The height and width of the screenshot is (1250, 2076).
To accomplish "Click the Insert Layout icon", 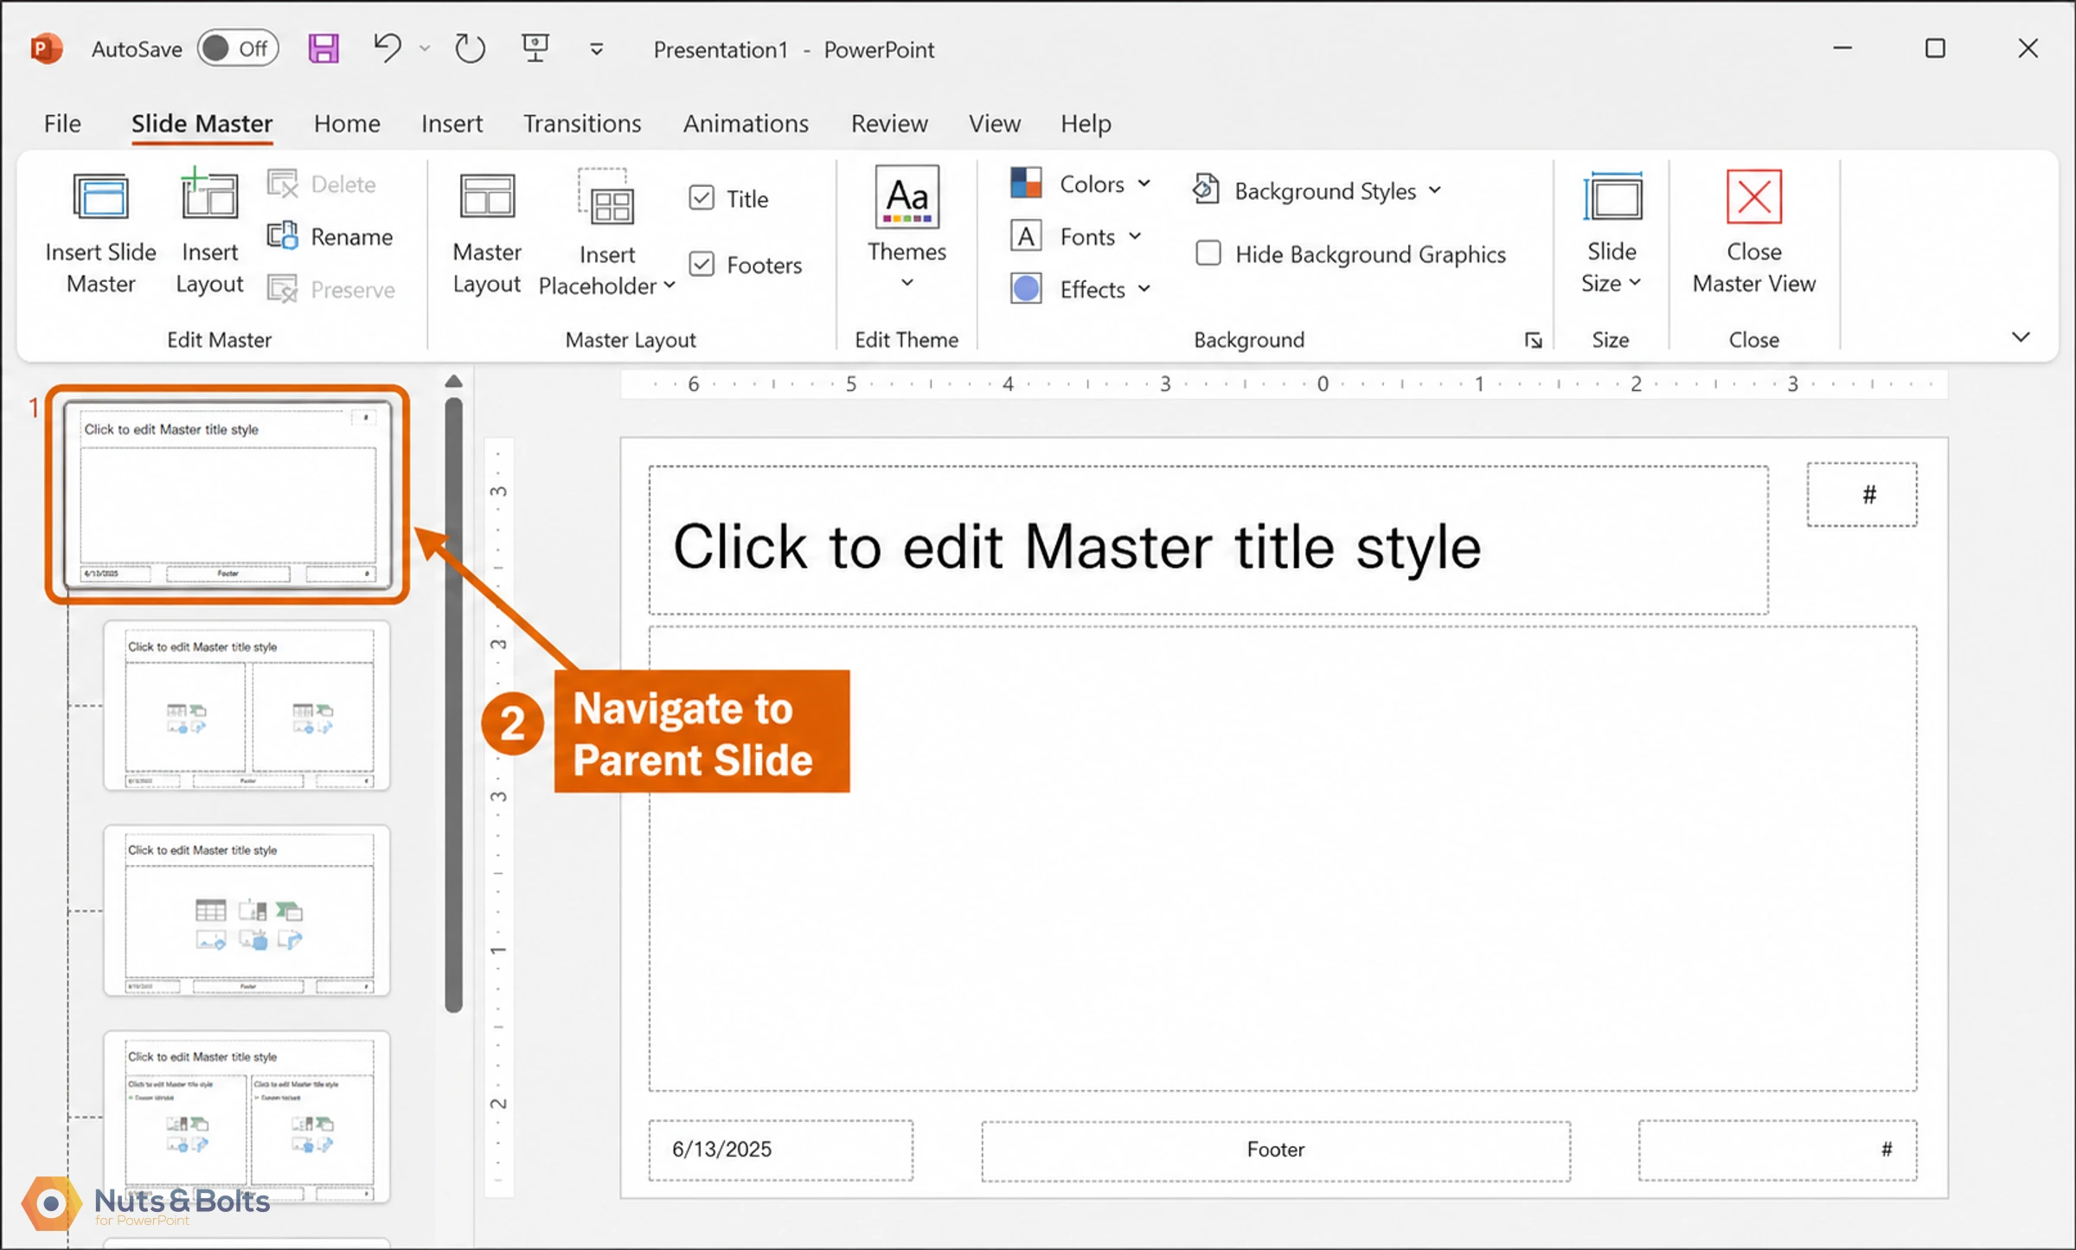I will 209,195.
